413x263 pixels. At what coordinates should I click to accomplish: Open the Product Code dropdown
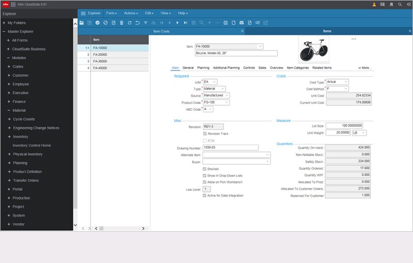point(227,102)
